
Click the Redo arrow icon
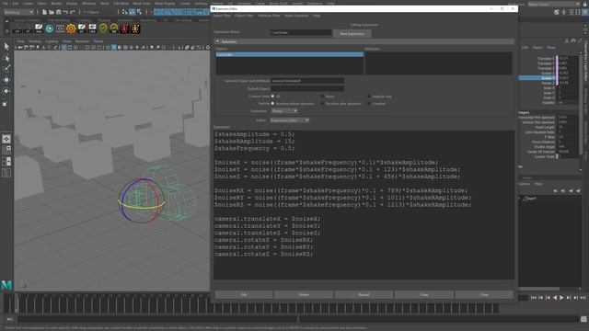coord(73,12)
